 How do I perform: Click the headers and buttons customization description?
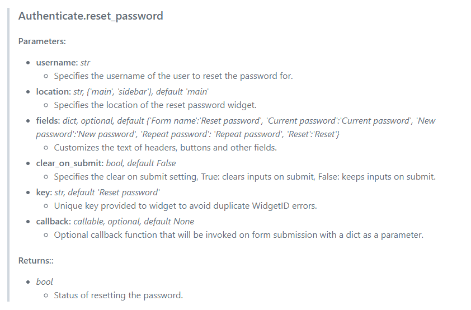165,148
